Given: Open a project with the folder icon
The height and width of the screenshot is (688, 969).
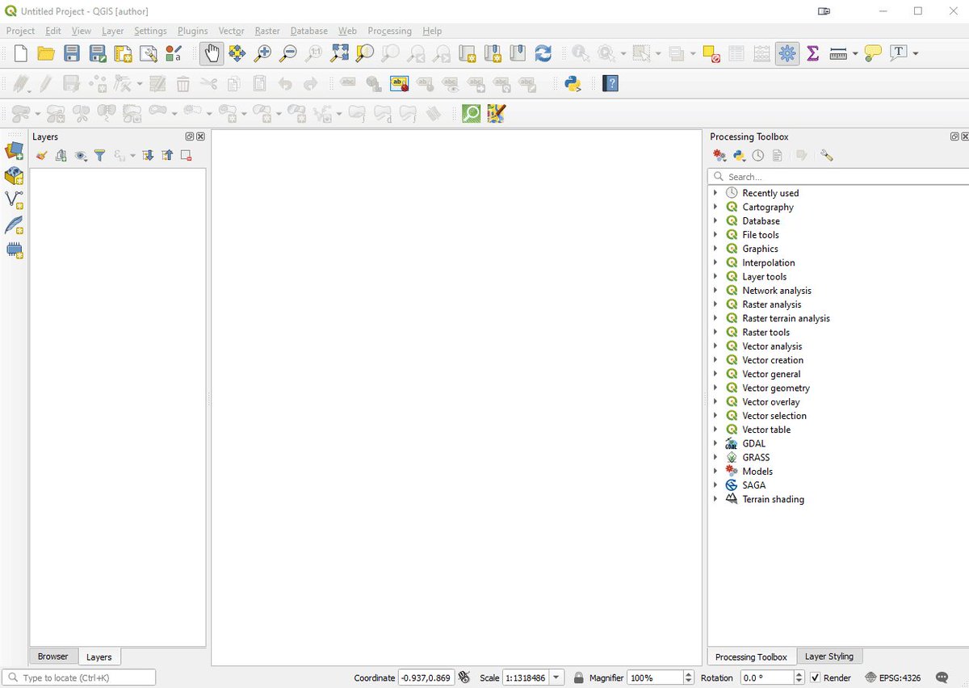Looking at the screenshot, I should tap(46, 53).
